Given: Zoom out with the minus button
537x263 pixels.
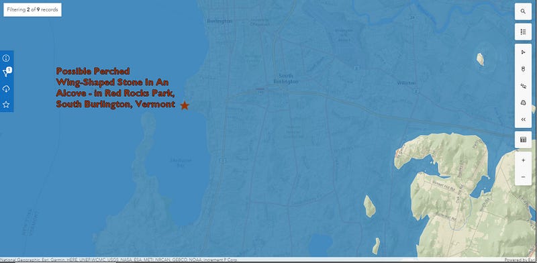Looking at the screenshot, I should pos(523,176).
